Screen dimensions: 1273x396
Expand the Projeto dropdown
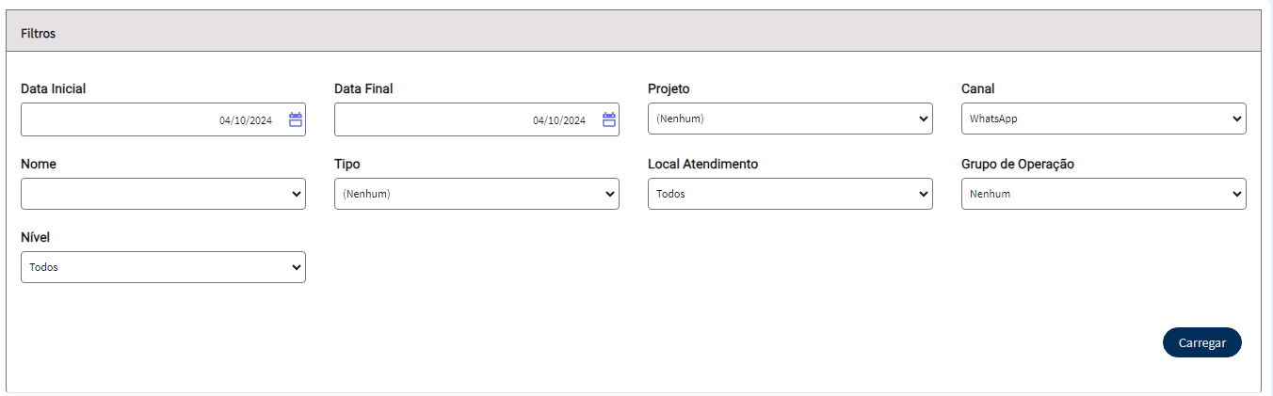(x=790, y=119)
